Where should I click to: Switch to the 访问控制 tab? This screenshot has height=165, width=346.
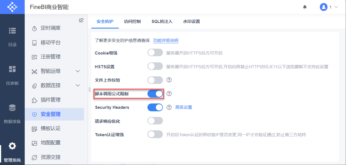(x=132, y=22)
